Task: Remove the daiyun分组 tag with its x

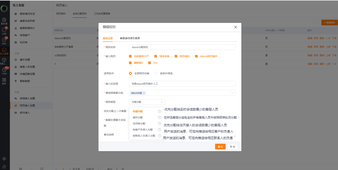Action: point(144,93)
